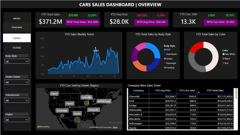Click the Middletown label on map
The image size is (240, 135).
point(104,101)
